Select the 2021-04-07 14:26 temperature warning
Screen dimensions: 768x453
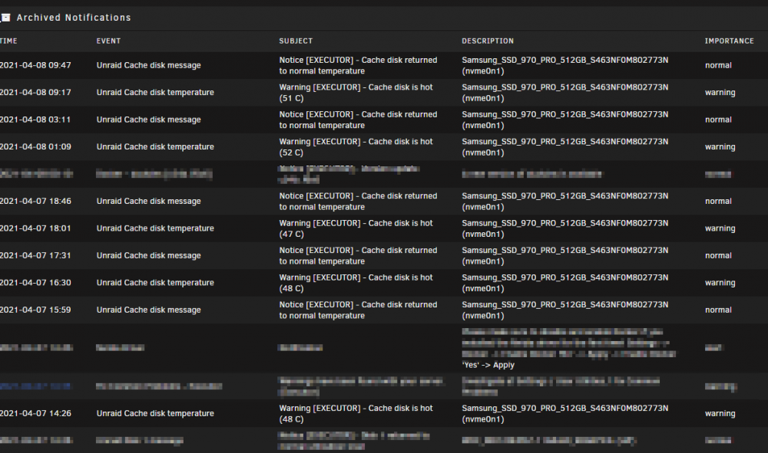(384, 413)
